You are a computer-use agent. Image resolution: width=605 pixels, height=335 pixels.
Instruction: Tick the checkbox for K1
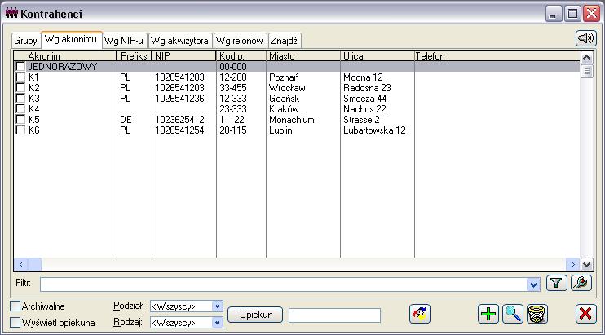coord(20,77)
